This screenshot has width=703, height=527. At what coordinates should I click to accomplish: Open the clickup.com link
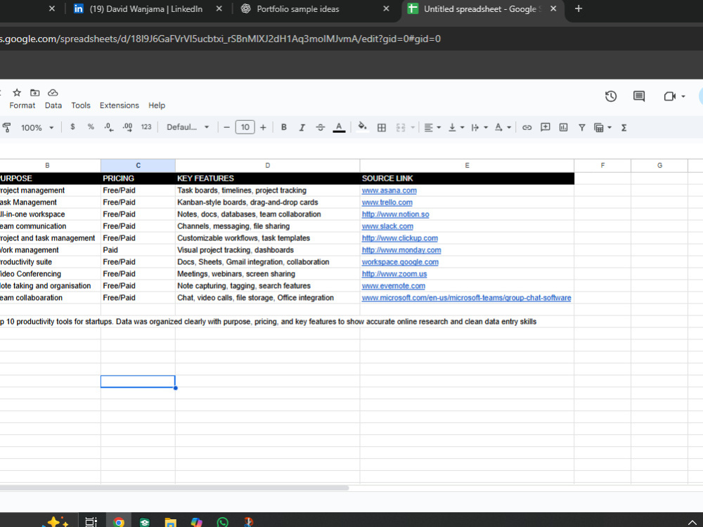click(x=399, y=238)
